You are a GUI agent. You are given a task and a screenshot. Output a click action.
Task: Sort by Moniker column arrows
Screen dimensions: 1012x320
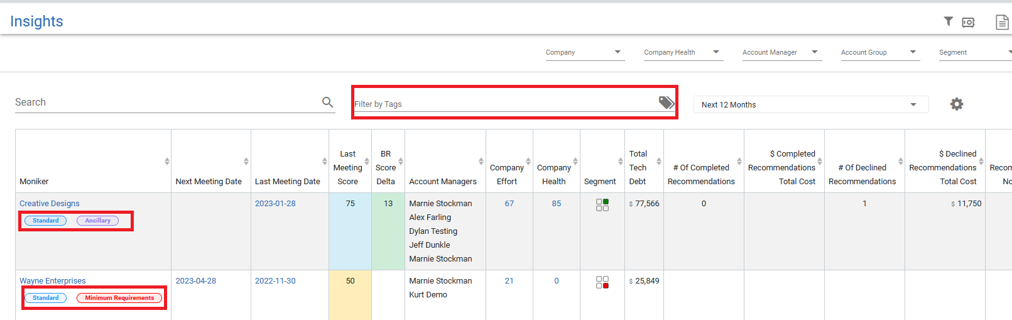[x=167, y=162]
